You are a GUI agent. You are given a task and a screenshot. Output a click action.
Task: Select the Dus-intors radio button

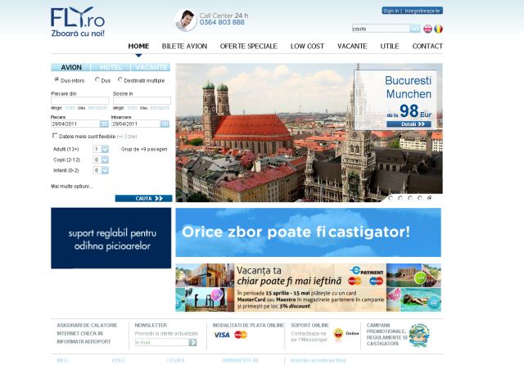[56, 80]
